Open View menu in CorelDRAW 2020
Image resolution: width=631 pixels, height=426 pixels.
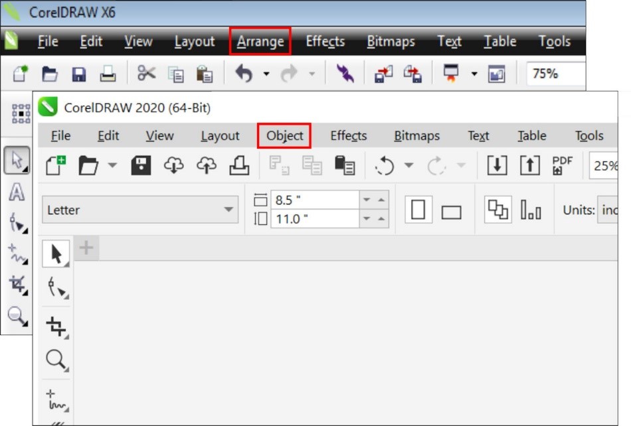click(160, 136)
